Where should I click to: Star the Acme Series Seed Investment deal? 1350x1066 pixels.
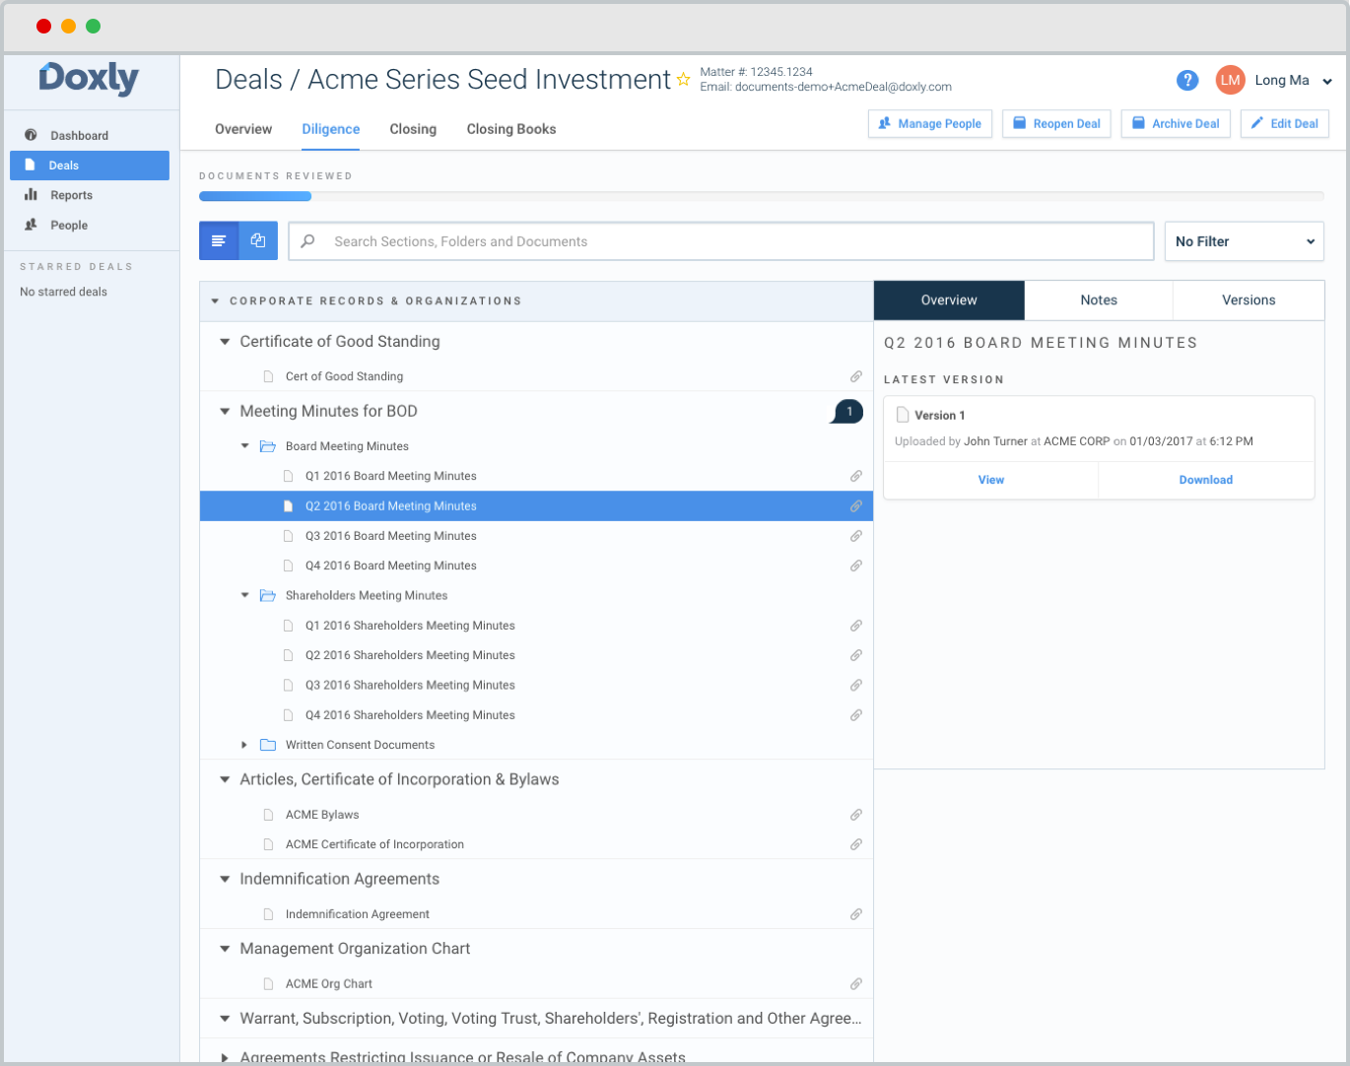tap(683, 80)
